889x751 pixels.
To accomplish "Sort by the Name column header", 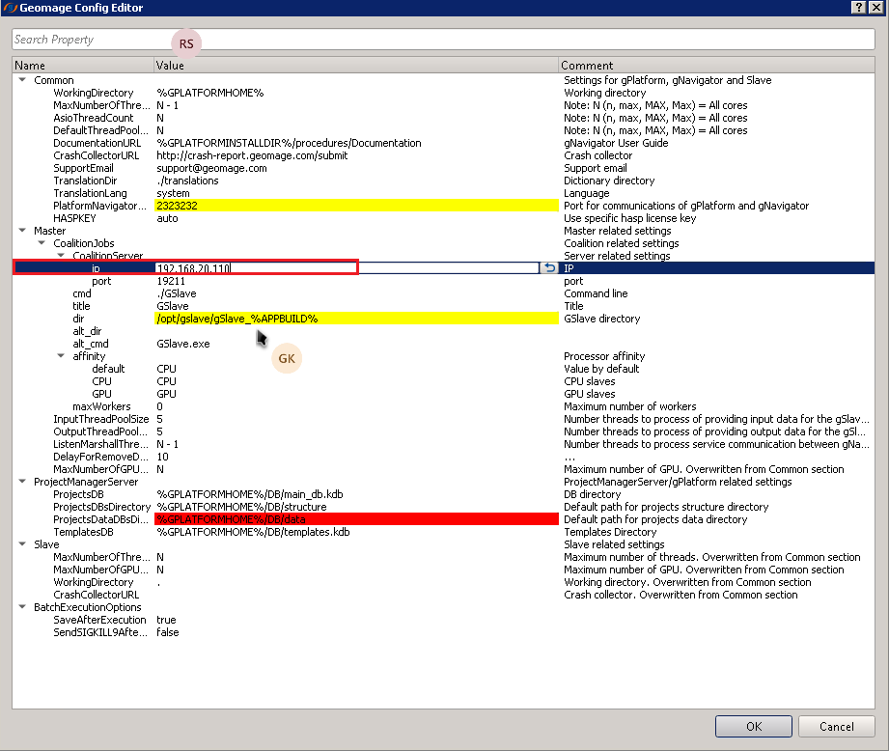I will [83, 66].
